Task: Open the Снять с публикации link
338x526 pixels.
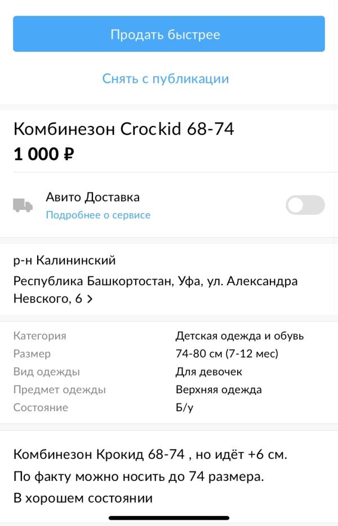Action: [166, 79]
